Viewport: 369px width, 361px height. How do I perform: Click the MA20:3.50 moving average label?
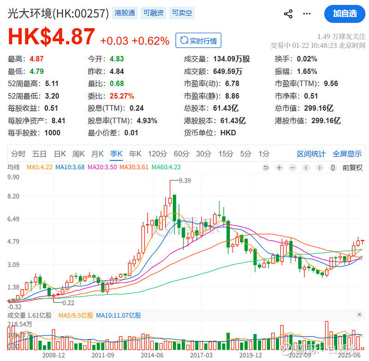(x=102, y=167)
